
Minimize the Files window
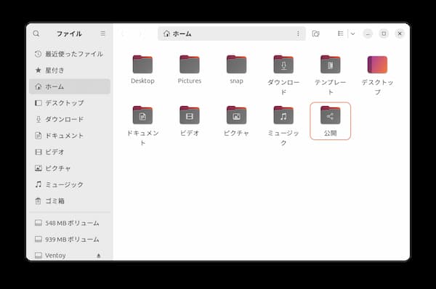coord(368,33)
